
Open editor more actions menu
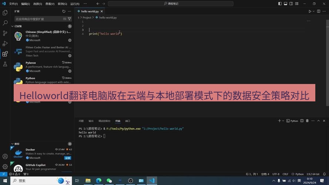324,11
